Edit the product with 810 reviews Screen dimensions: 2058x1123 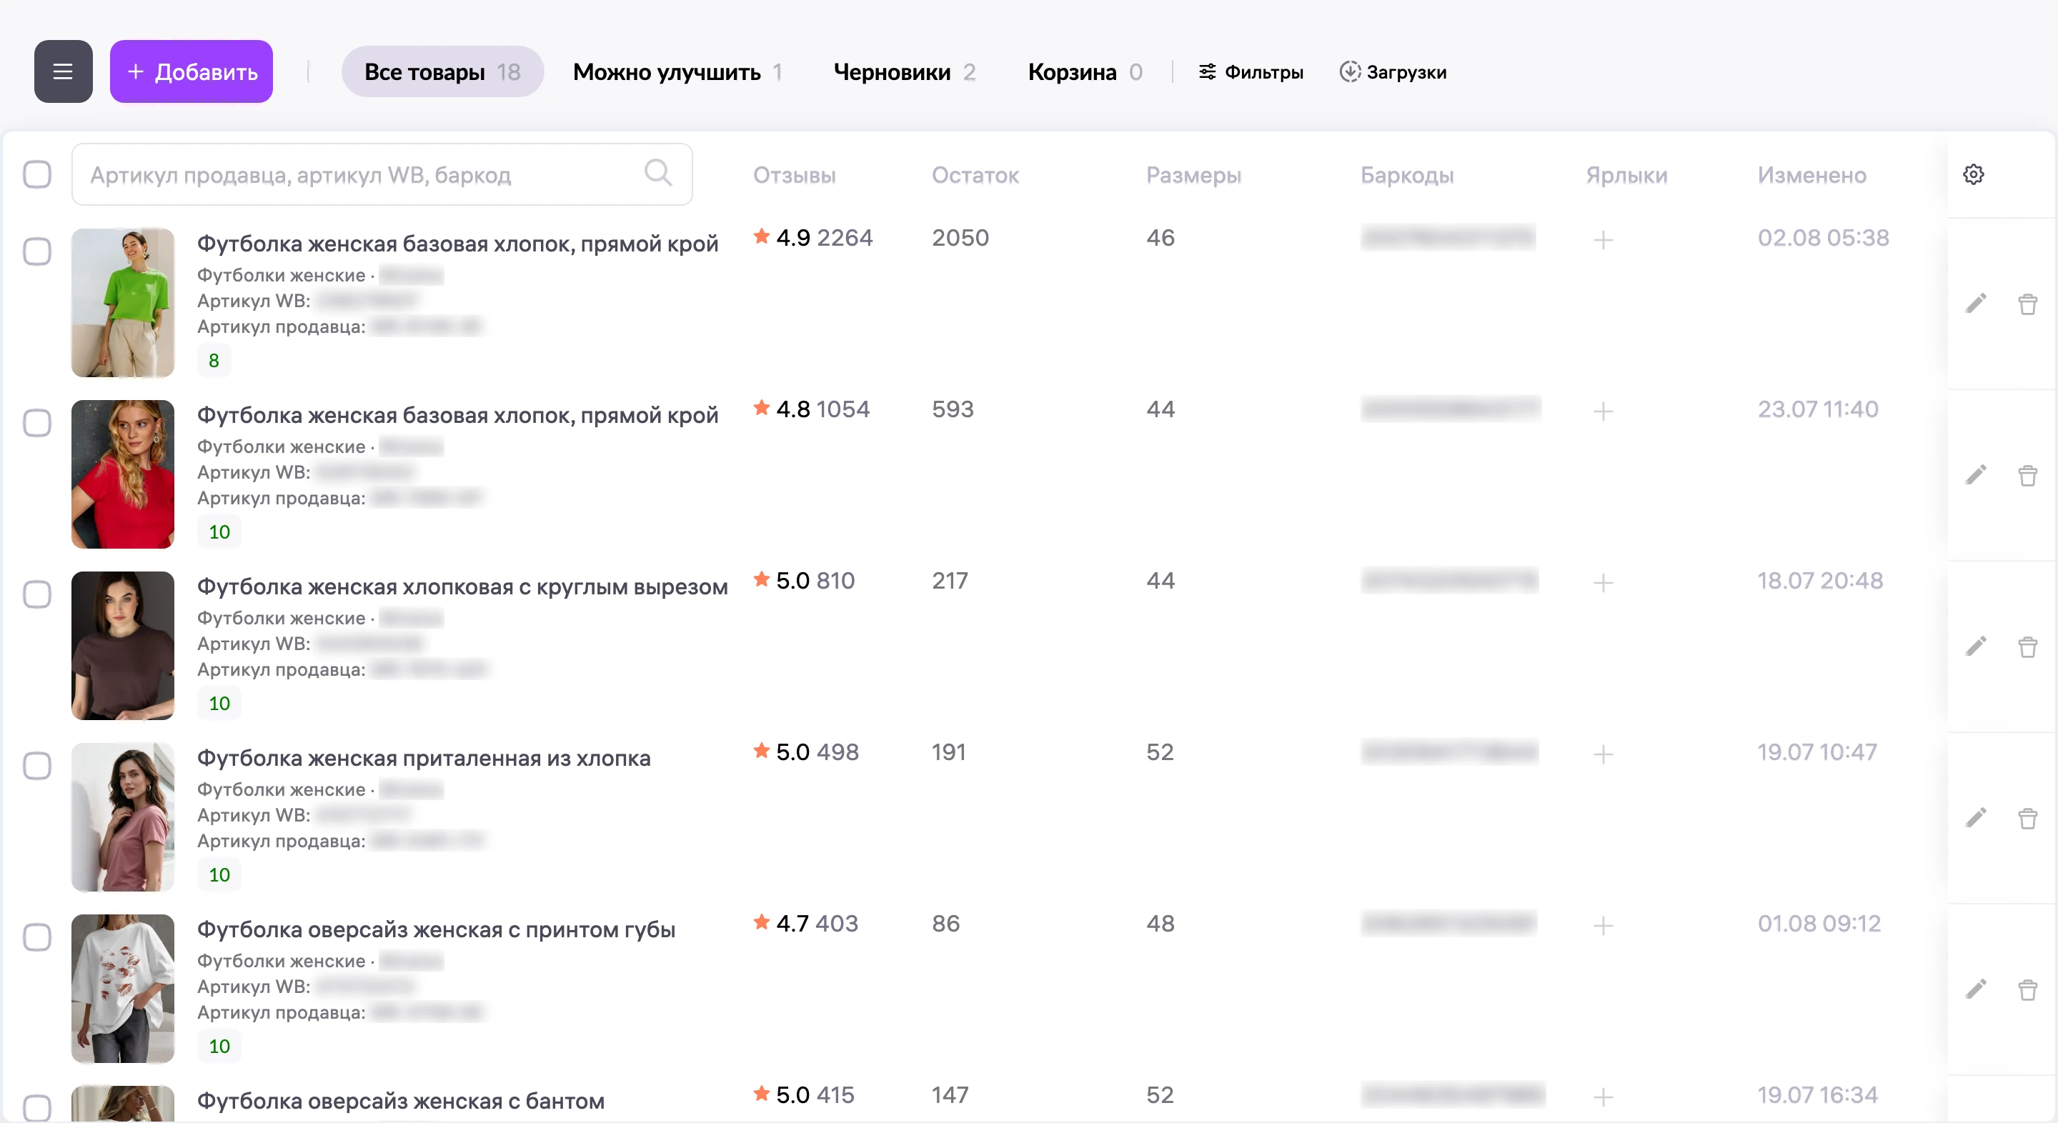tap(1976, 647)
